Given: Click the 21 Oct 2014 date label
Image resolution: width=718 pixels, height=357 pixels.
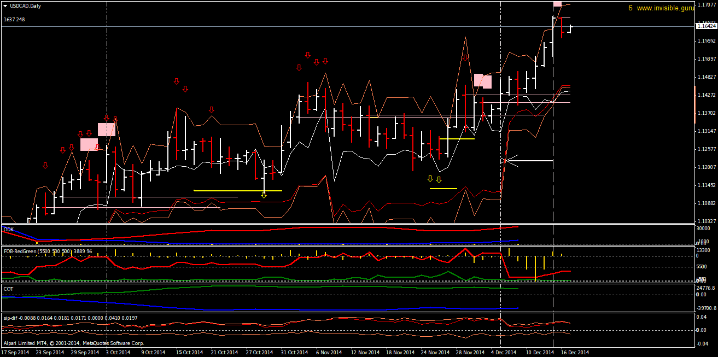Looking at the screenshot, I should [x=225, y=353].
